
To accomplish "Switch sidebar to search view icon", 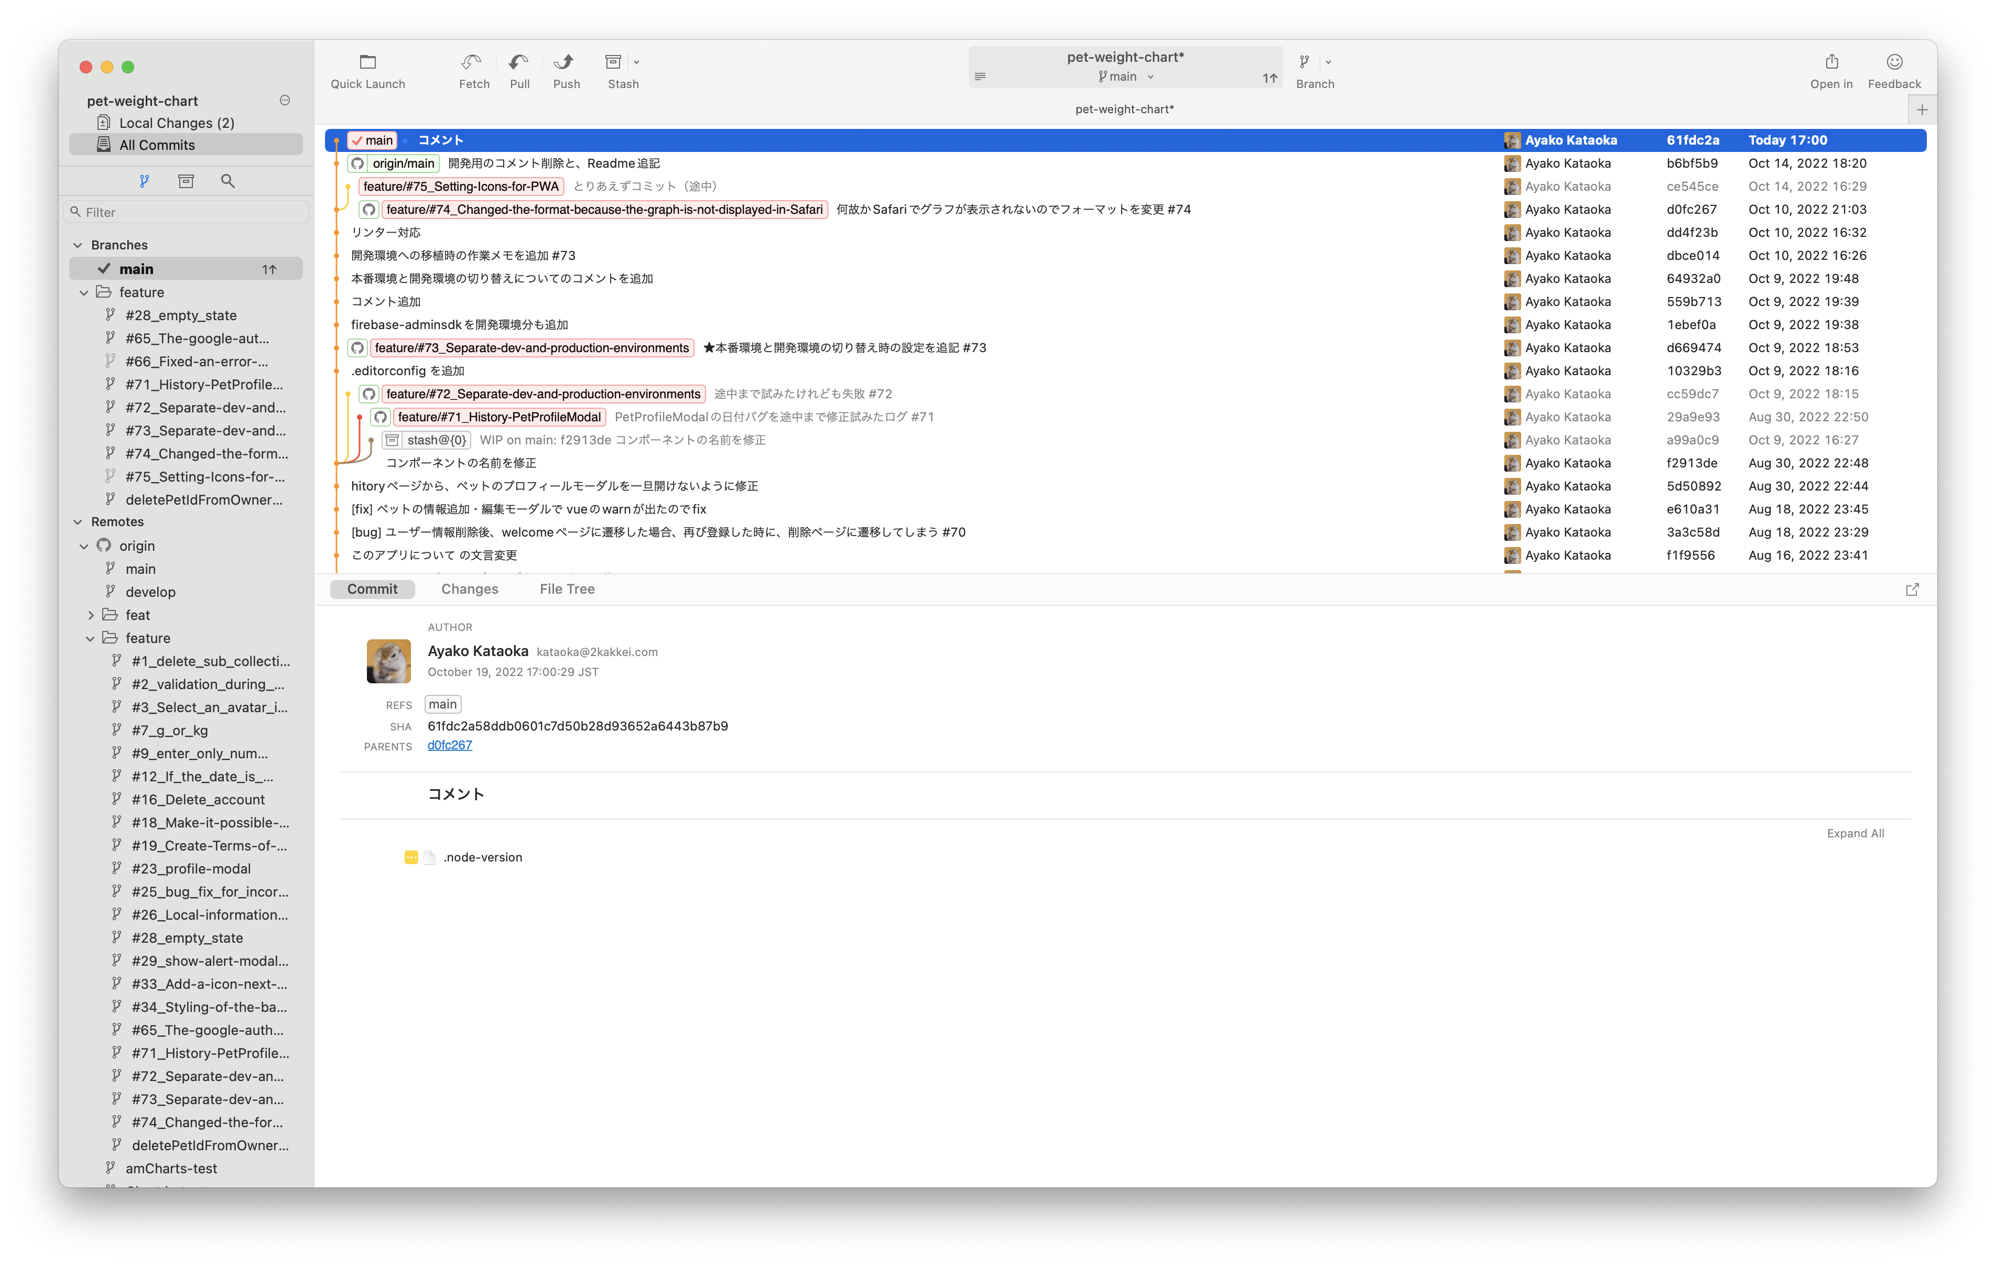I will pos(227,181).
